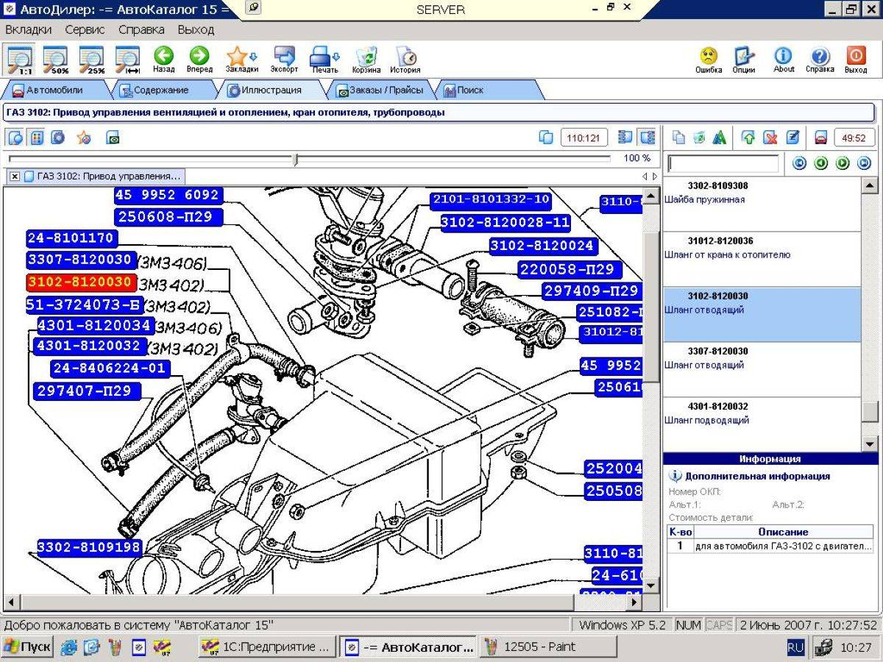This screenshot has width=883, height=662.
Task: Expand the Печать print dropdown
Action: coord(336,57)
